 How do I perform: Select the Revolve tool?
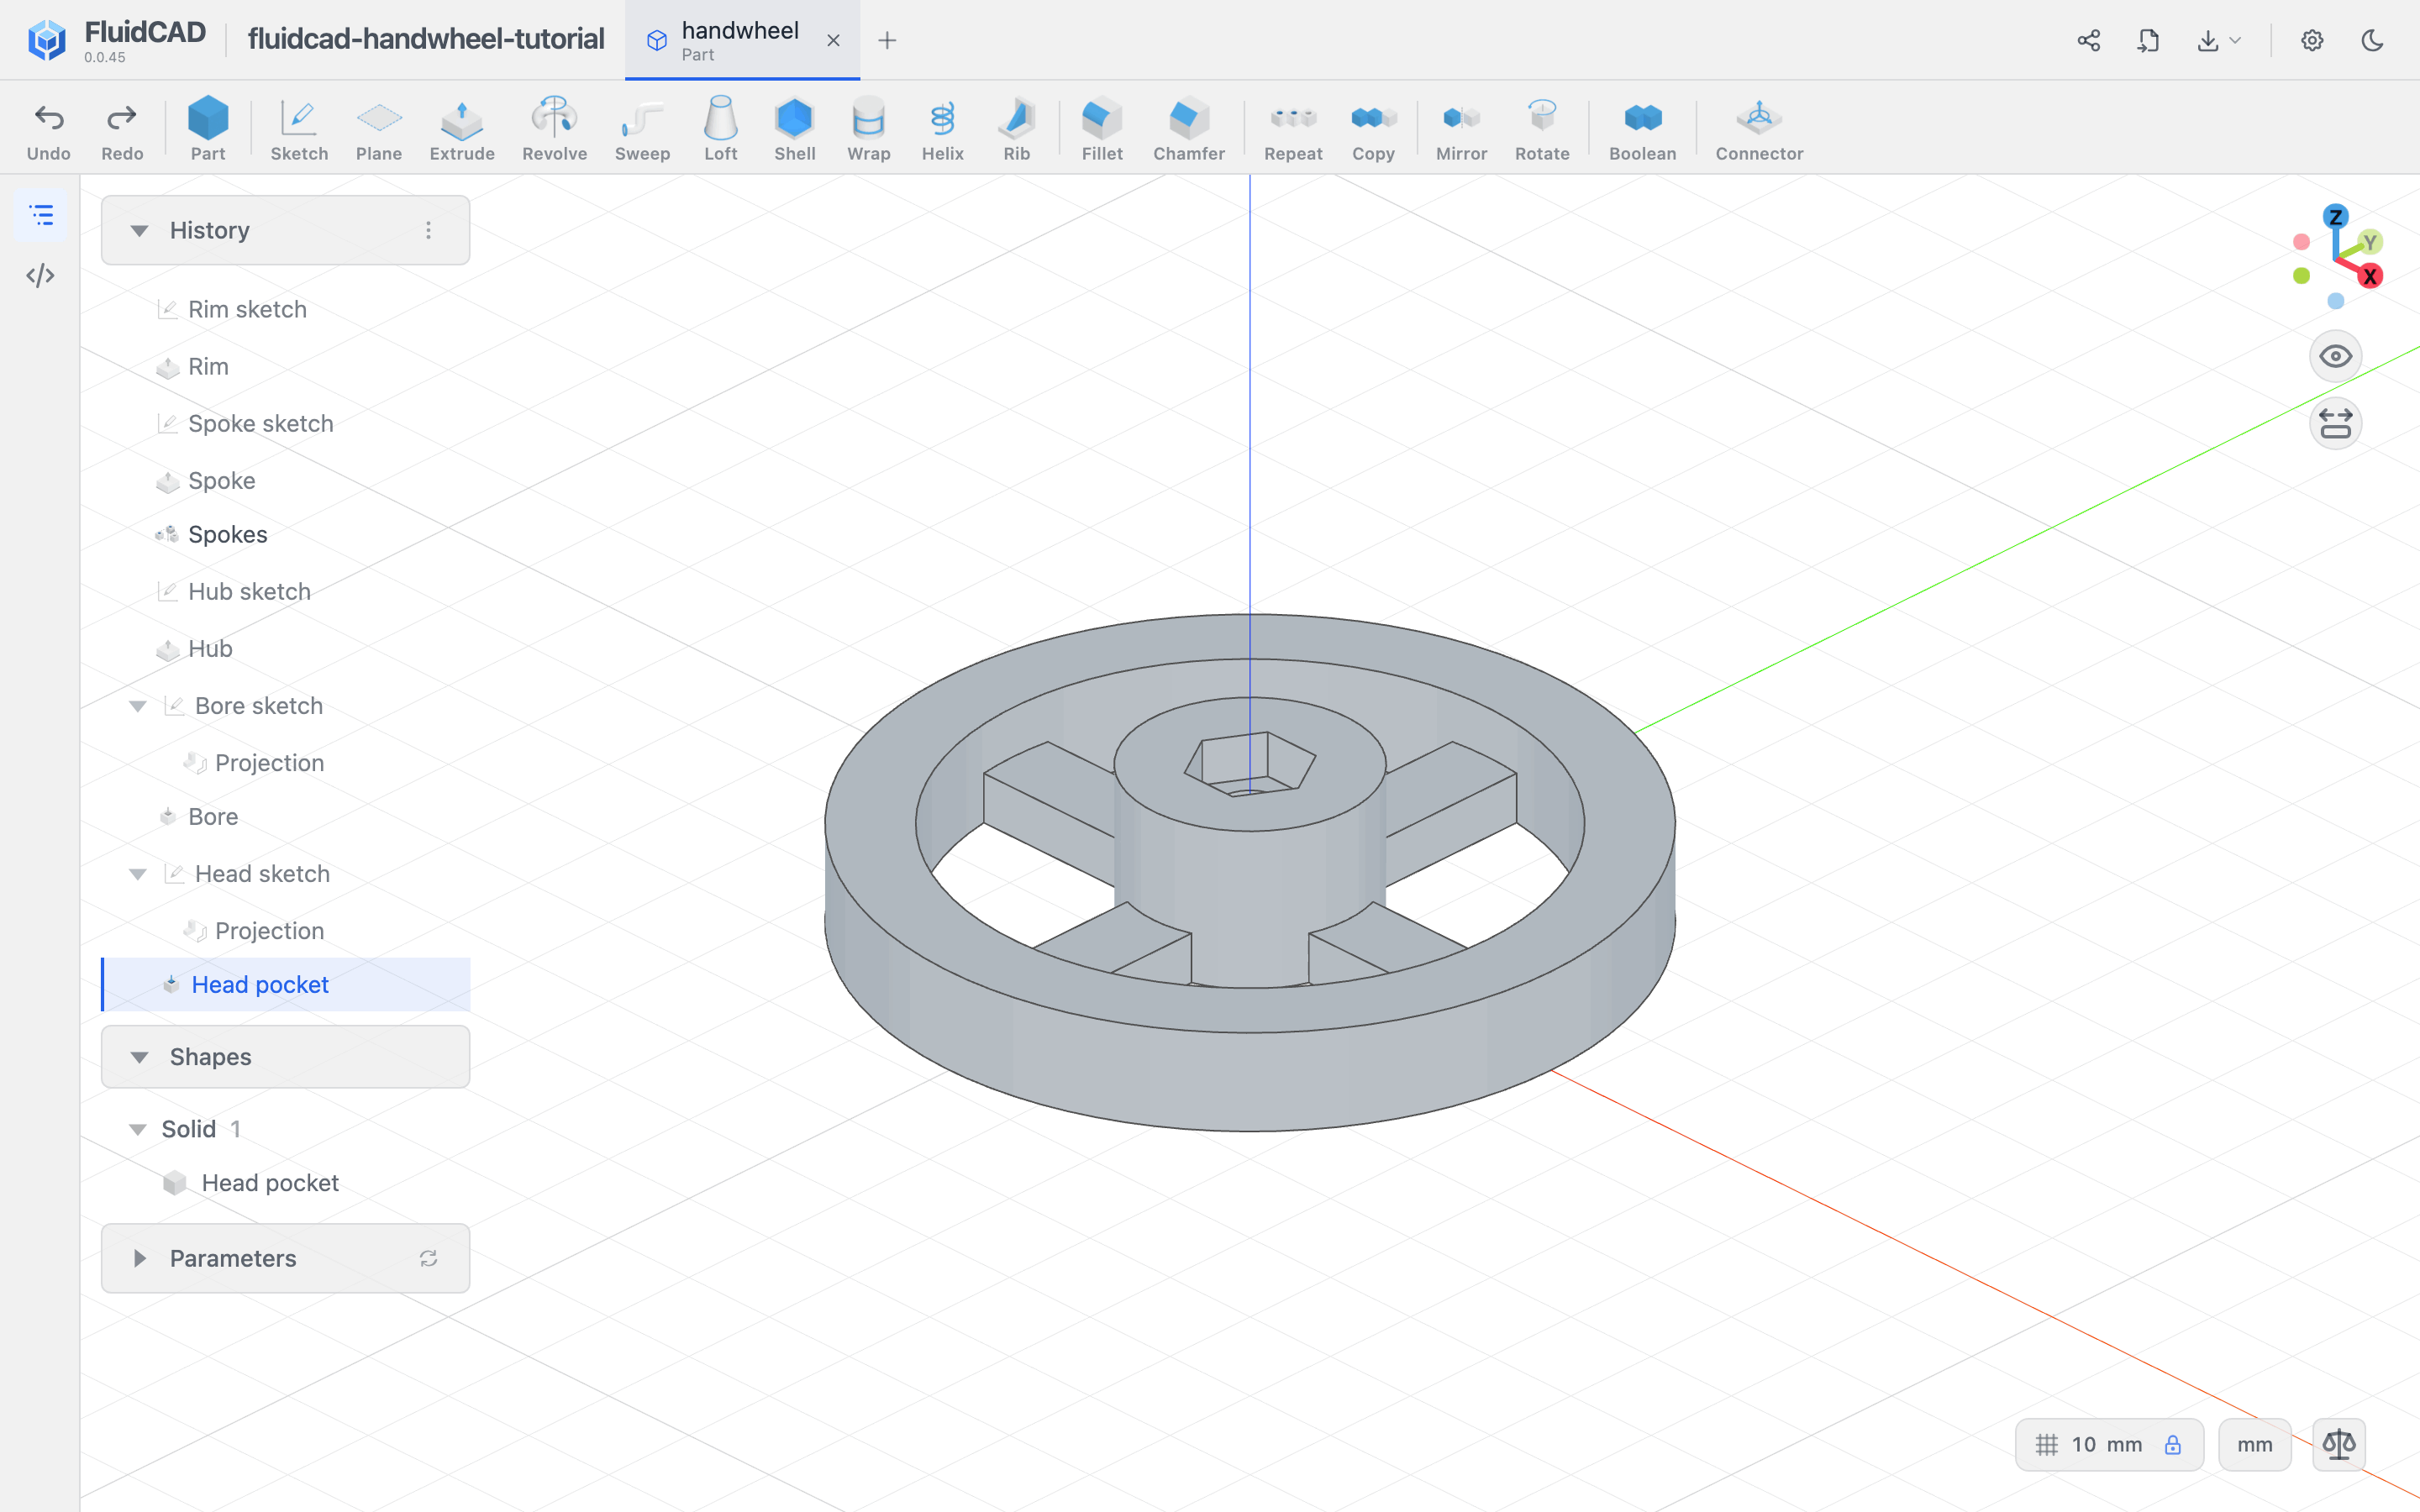pos(554,129)
